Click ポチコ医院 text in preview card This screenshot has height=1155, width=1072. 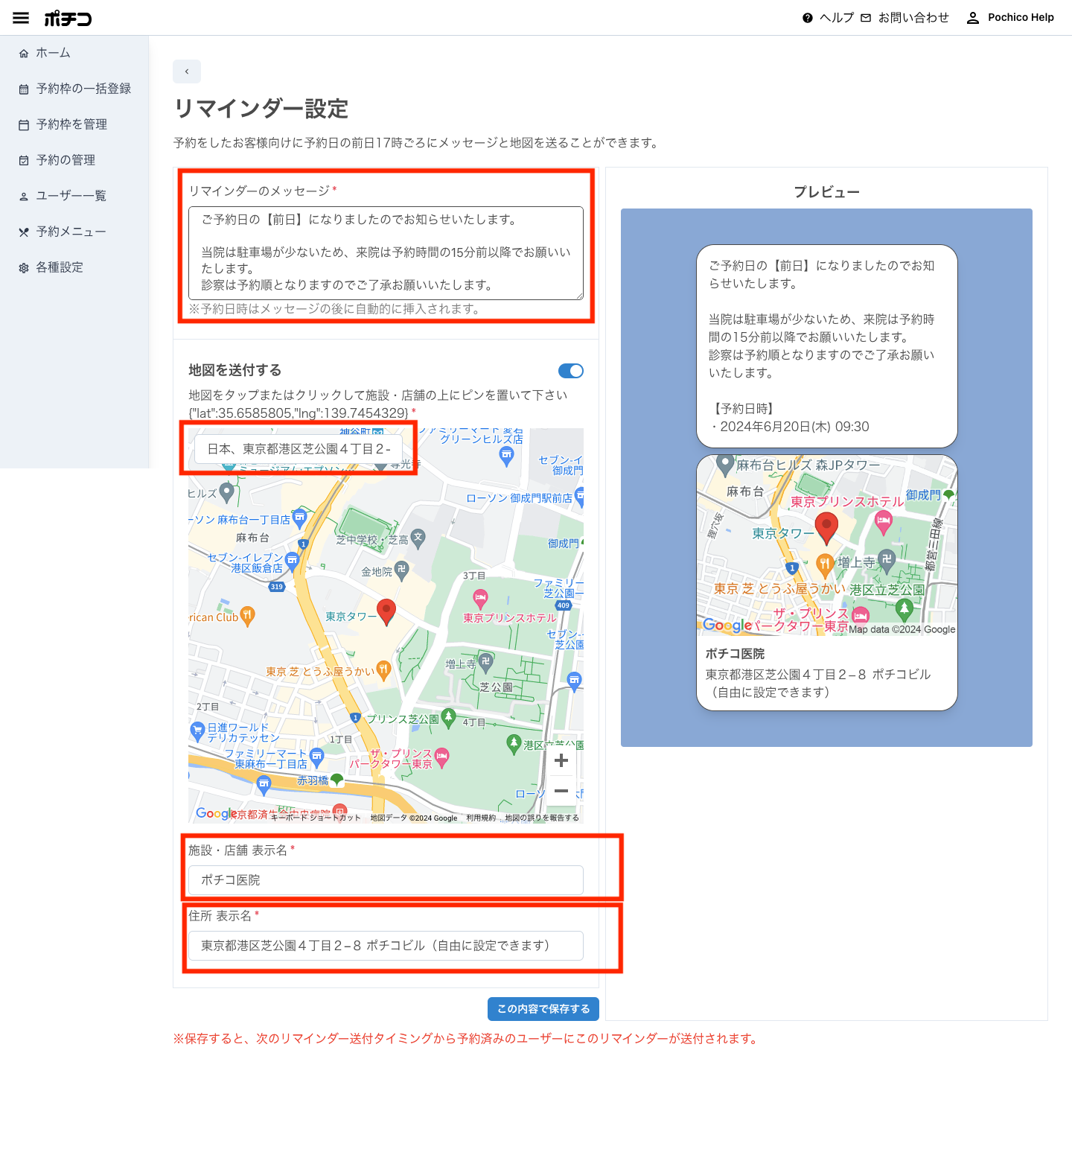[735, 654]
